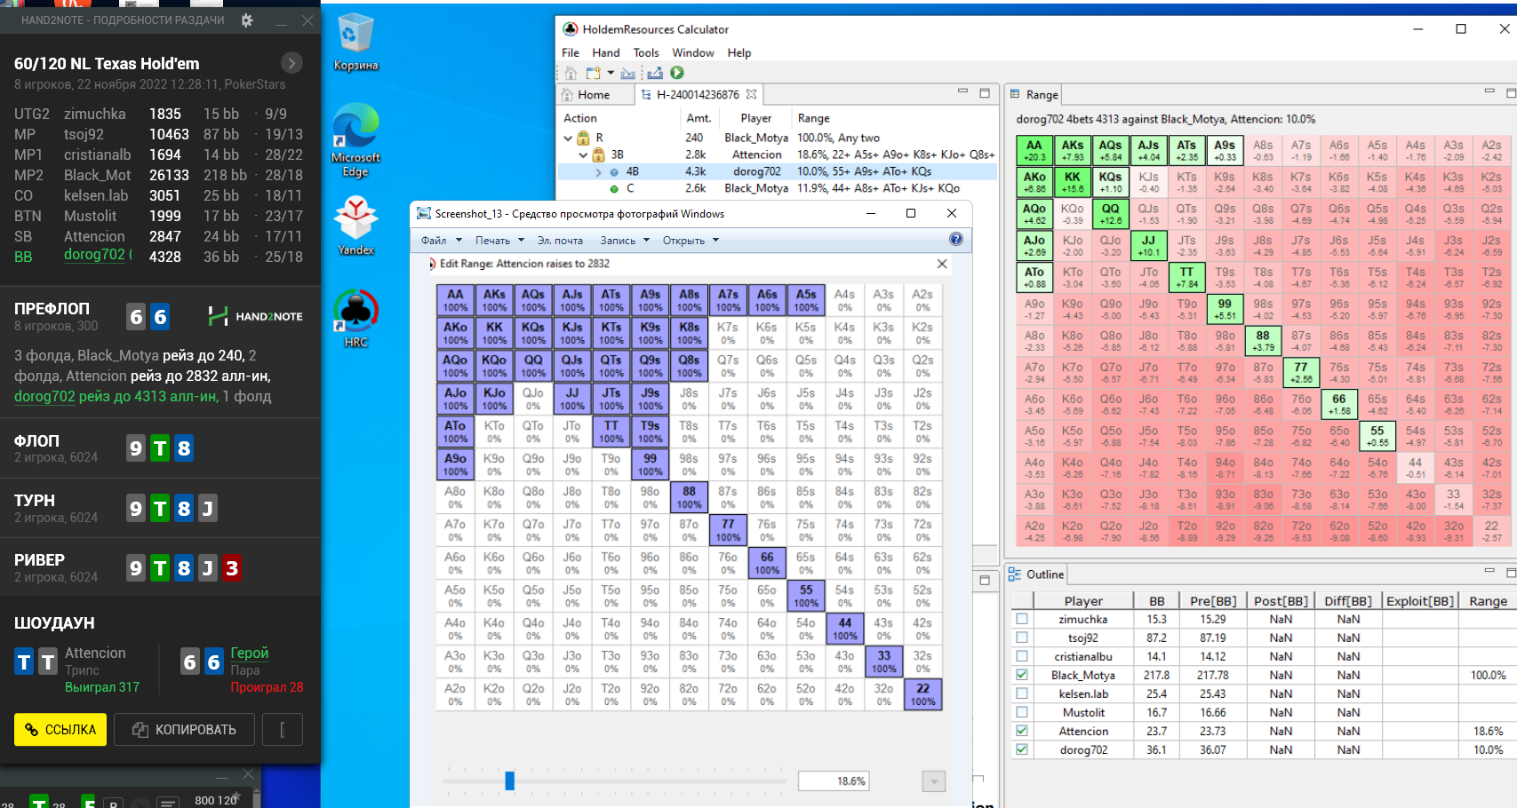Expand the 4B action tree node
This screenshot has height=808, width=1517.
pyautogui.click(x=598, y=172)
